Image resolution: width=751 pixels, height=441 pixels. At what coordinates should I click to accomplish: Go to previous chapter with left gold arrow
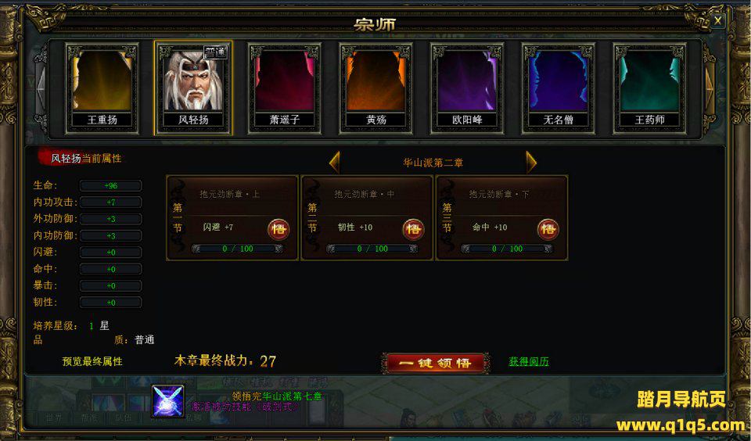tap(335, 163)
